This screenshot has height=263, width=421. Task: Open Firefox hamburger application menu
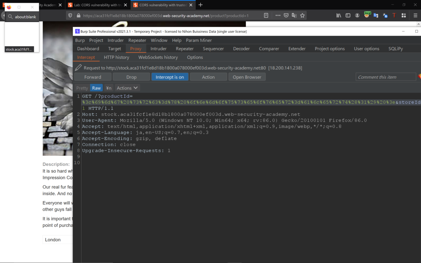416,15
